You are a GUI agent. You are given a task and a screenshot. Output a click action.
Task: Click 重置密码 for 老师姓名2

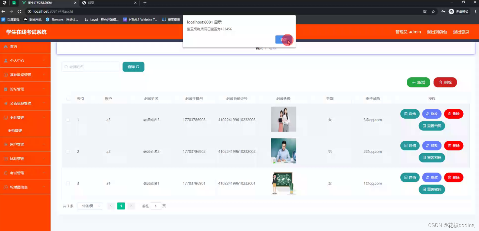click(x=432, y=158)
